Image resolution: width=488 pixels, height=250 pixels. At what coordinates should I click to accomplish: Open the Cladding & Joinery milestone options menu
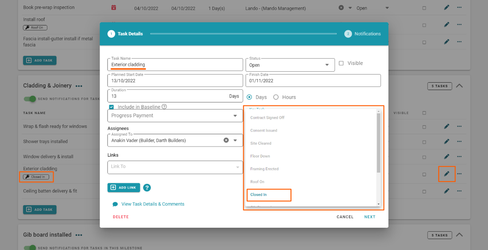click(79, 86)
